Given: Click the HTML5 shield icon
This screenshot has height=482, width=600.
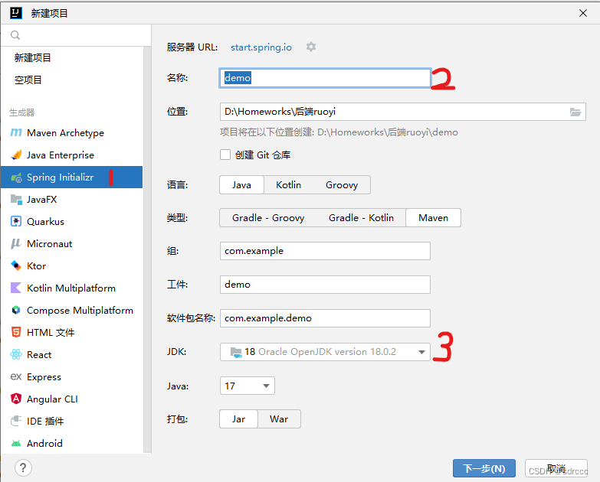Looking at the screenshot, I should (16, 332).
